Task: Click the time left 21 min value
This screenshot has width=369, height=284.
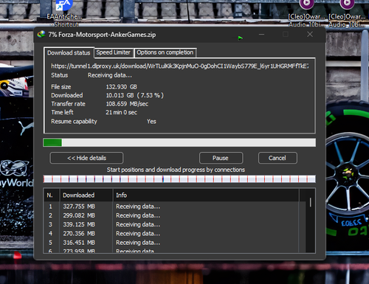Action: (121, 112)
